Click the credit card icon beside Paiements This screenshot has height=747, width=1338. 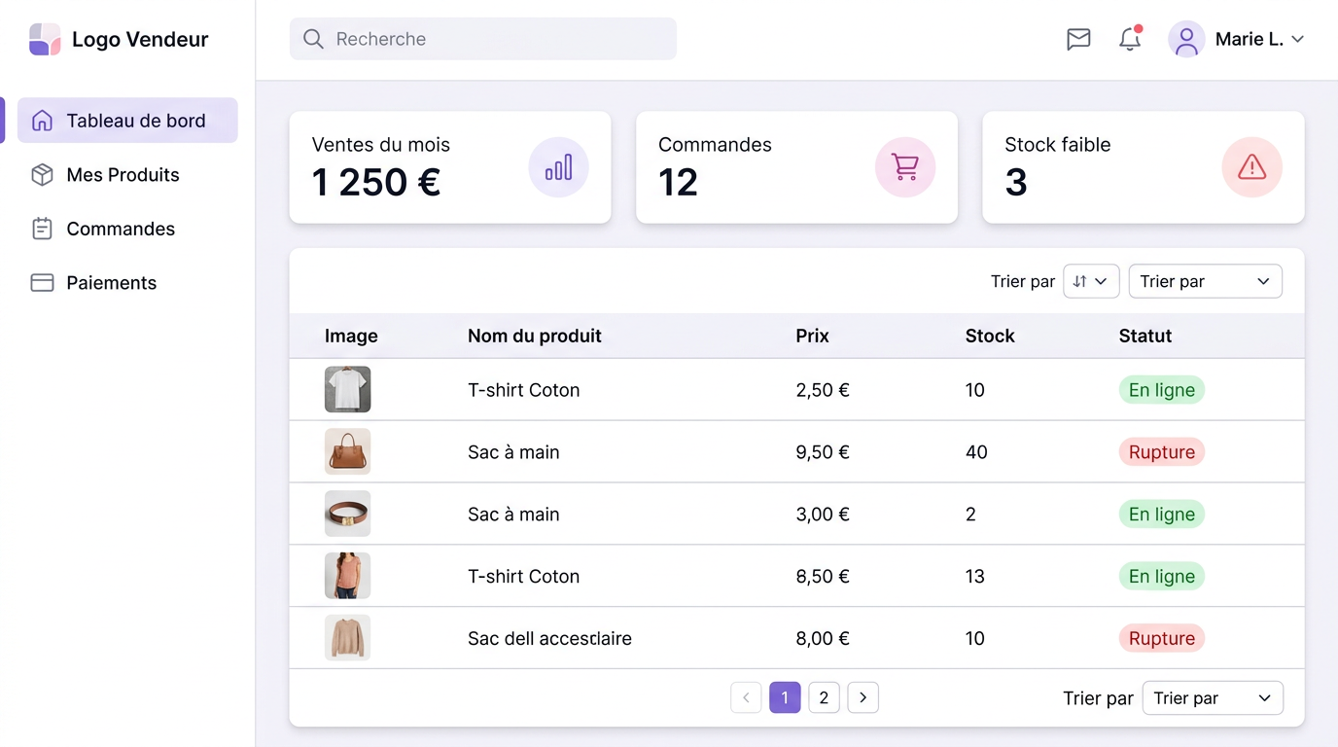(42, 283)
